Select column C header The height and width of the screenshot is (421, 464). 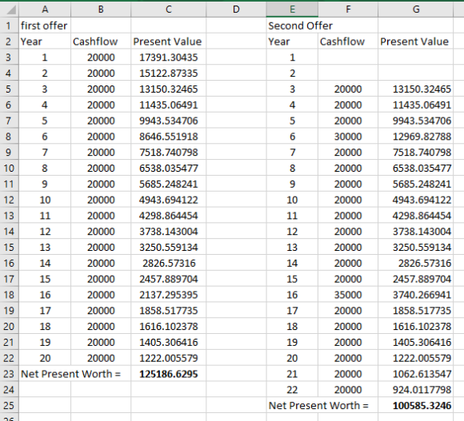point(168,10)
